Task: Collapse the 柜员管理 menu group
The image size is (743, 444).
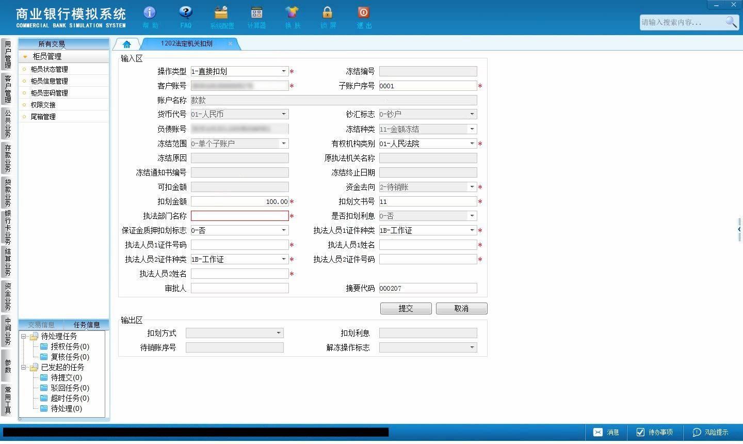Action: point(25,57)
